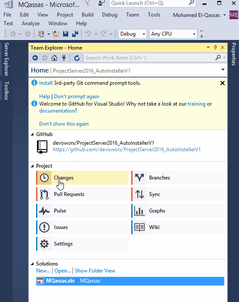Screen dimensions: 239x302
Task: Click Show Folder View link
Action: 95,271
